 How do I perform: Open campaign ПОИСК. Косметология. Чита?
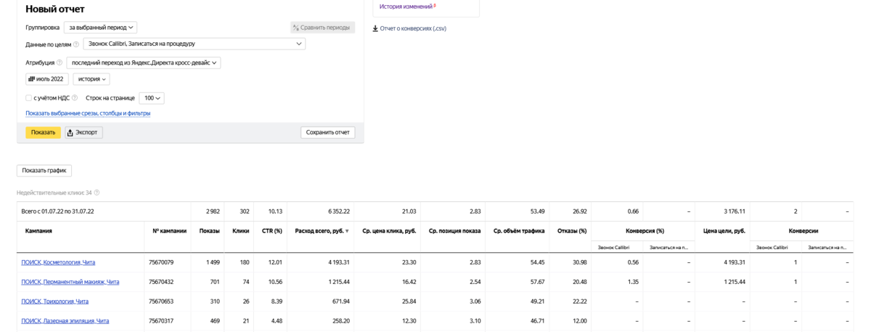[58, 262]
